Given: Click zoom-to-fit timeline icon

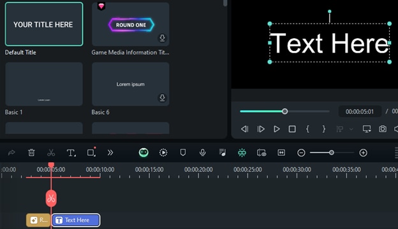Looking at the screenshot, I should click(x=281, y=153).
